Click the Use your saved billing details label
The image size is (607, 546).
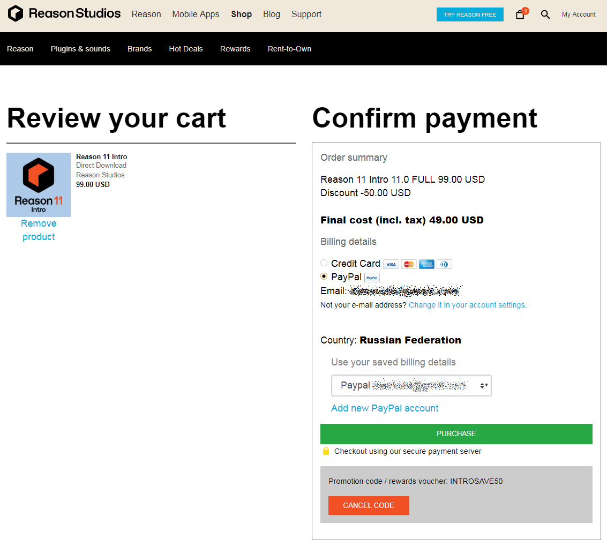393,362
